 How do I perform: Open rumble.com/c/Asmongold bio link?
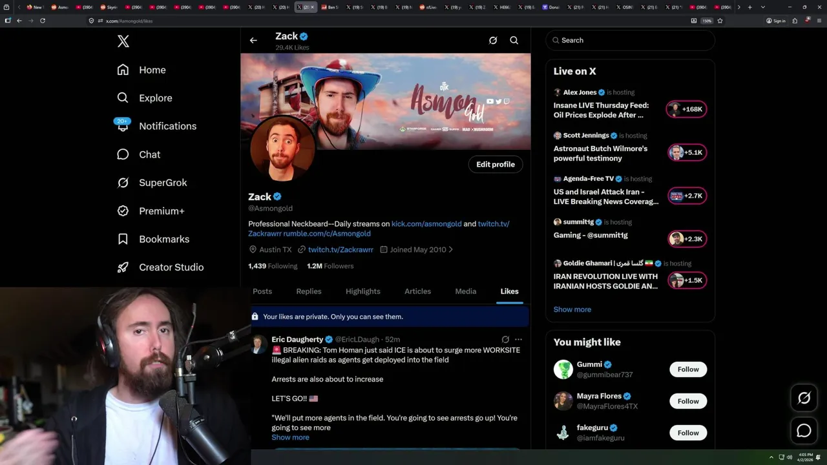click(327, 233)
